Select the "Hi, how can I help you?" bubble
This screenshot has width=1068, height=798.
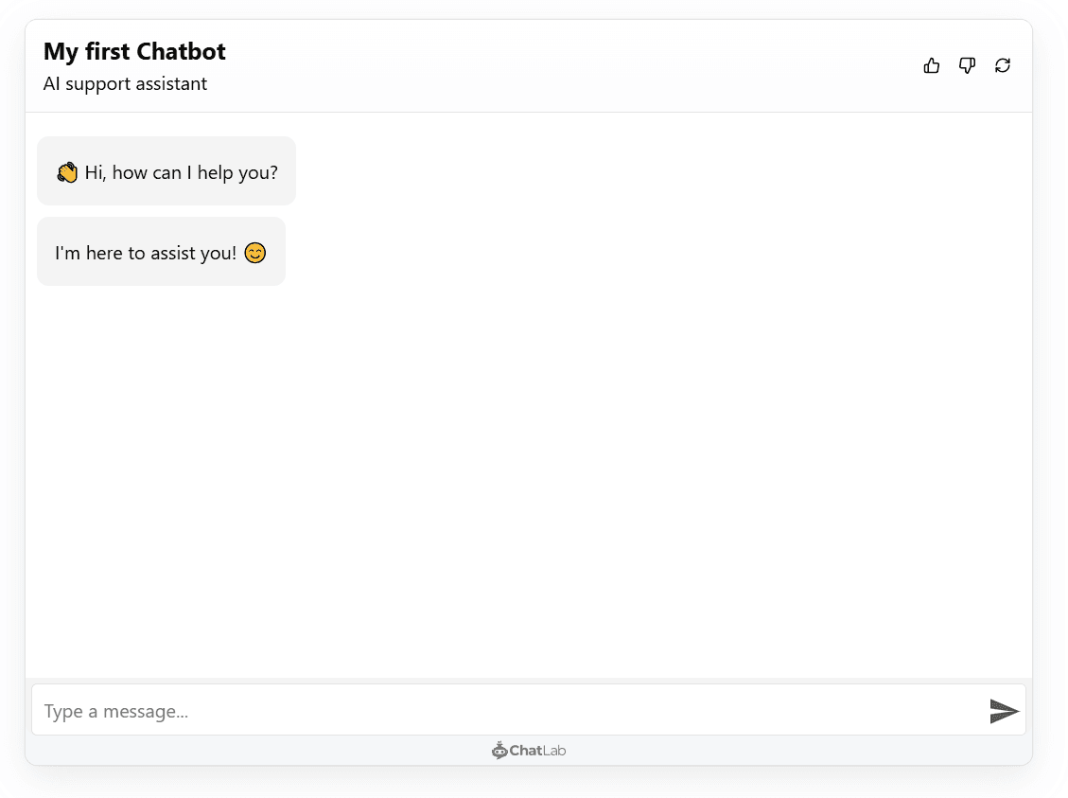tap(166, 171)
